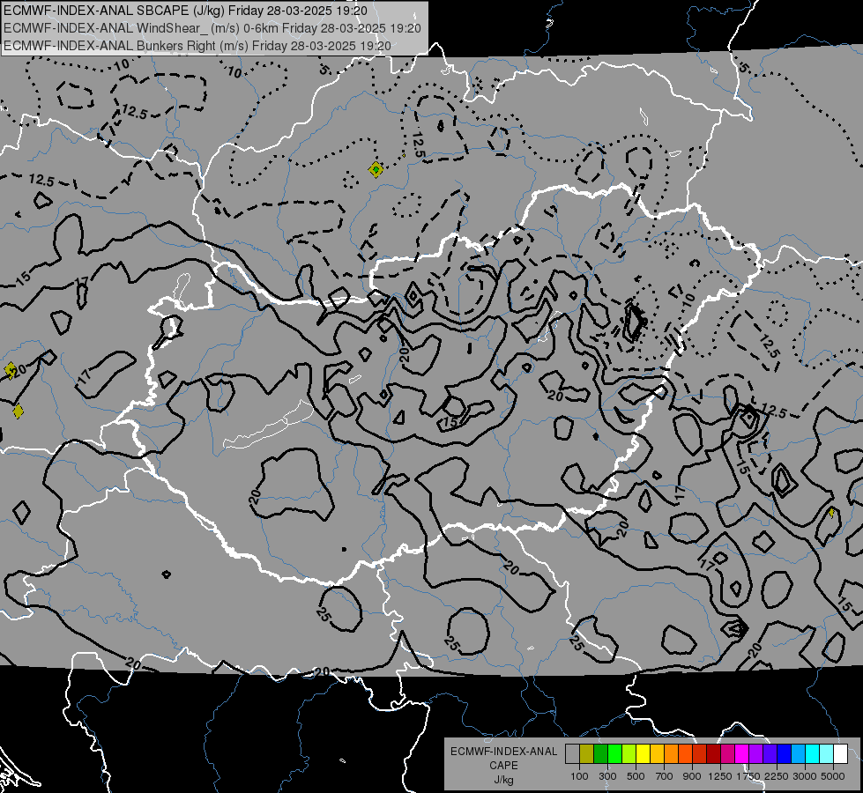Image resolution: width=863 pixels, height=793 pixels.
Task: Select the olive legend swatch
Action: 587,754
